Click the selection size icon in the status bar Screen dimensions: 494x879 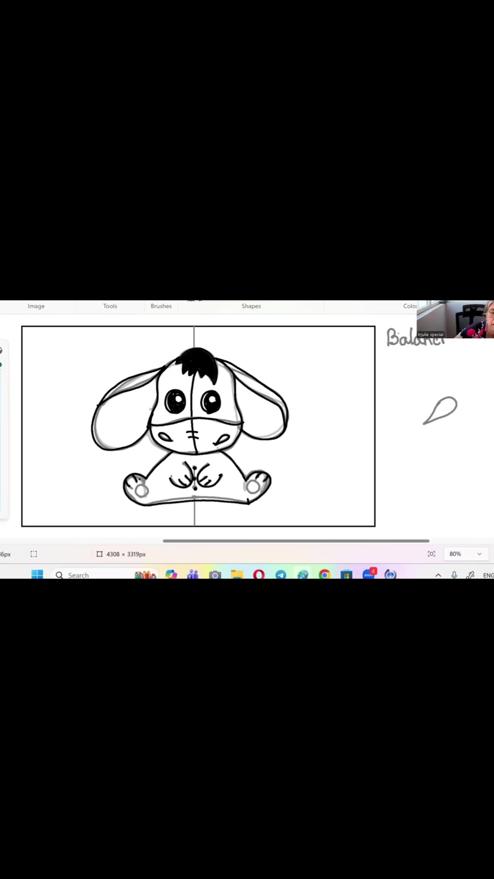[34, 554]
